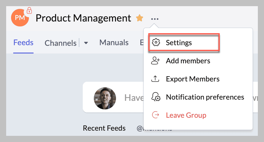Select Settings from the dropdown menu
Screen dimensions: 264x142
tap(184, 42)
